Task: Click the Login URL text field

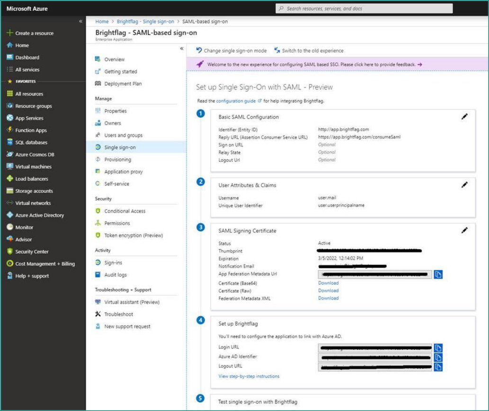Action: 375,348
